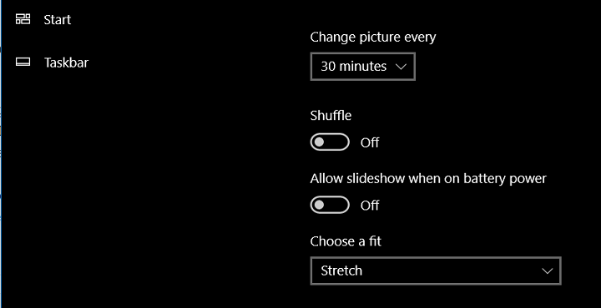Click the chevron in the 30 minutes box
Screen dimensions: 601x308
[x=401, y=67]
